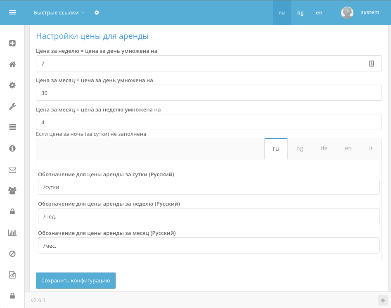Select the de language tab
The image size is (391, 308).
coord(324,148)
